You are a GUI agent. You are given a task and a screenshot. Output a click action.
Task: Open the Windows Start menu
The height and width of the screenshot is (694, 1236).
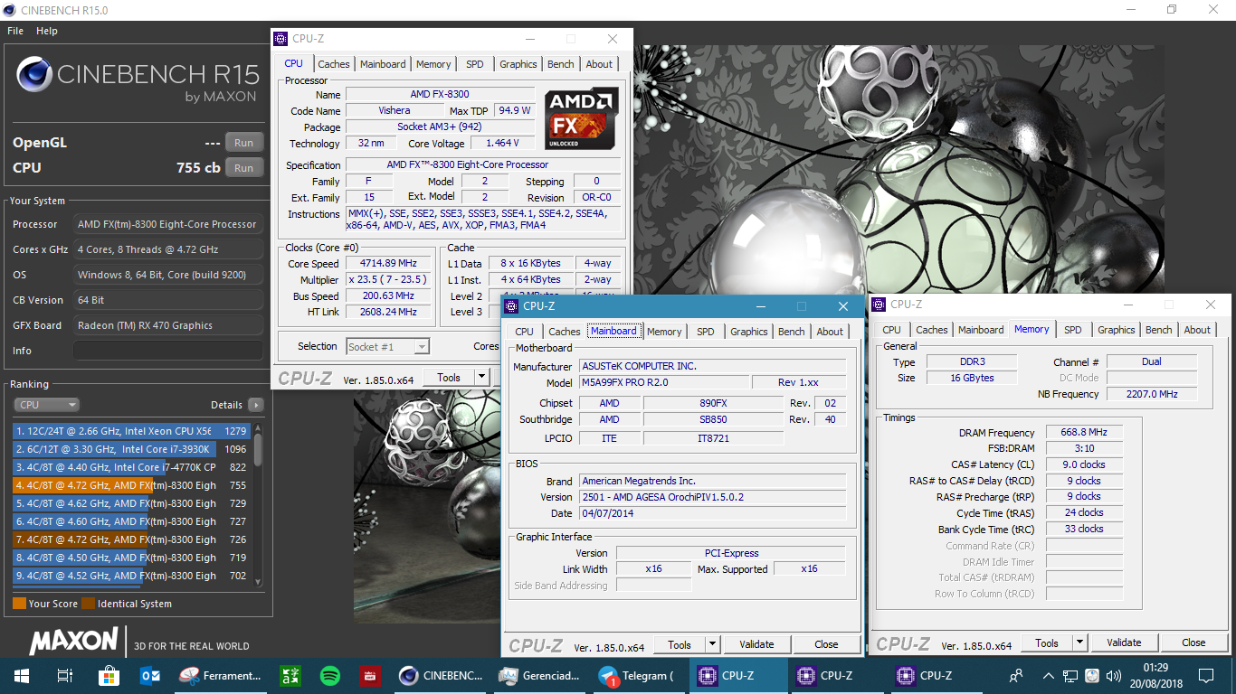click(x=21, y=675)
